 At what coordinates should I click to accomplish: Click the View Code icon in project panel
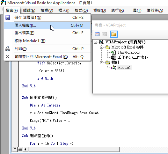(x=97, y=34)
